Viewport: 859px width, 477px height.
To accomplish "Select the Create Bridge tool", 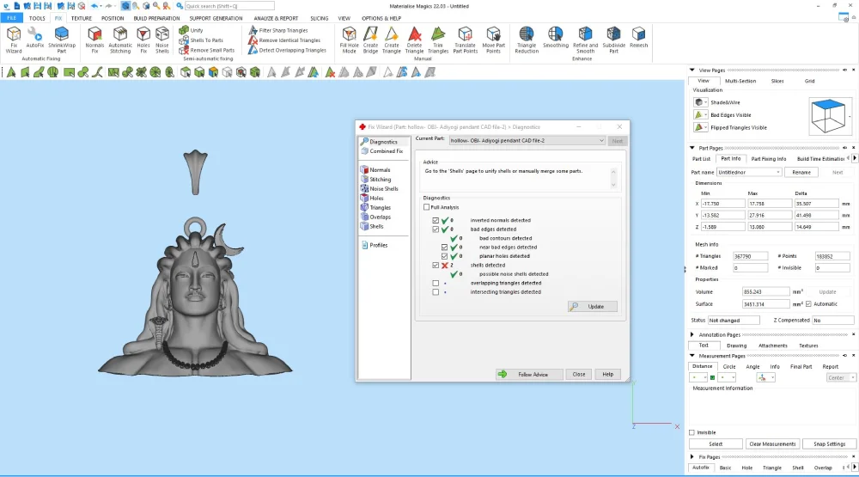I will pyautogui.click(x=370, y=40).
